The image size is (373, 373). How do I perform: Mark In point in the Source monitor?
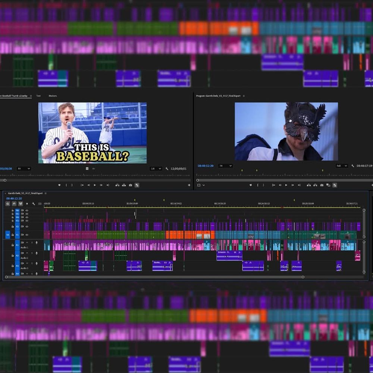click(x=66, y=185)
